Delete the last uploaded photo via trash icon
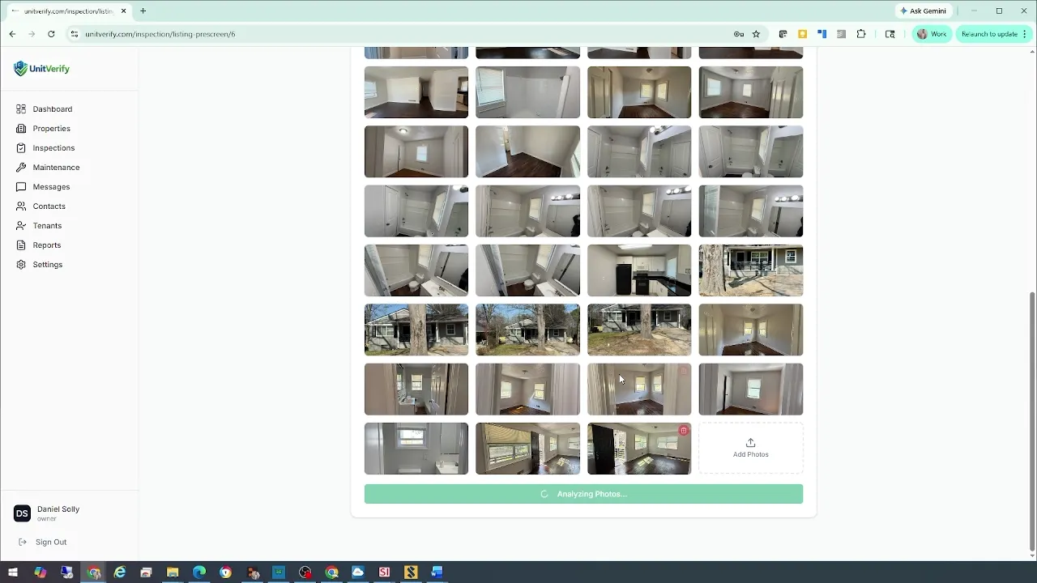Image resolution: width=1037 pixels, height=583 pixels. [684, 431]
